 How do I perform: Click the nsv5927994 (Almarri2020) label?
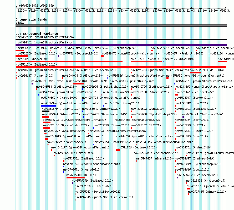click(x=61, y=114)
